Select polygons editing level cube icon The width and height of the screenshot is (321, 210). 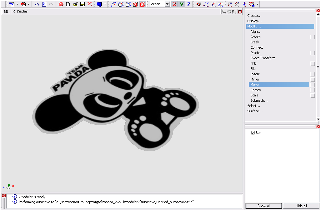[x=128, y=4]
